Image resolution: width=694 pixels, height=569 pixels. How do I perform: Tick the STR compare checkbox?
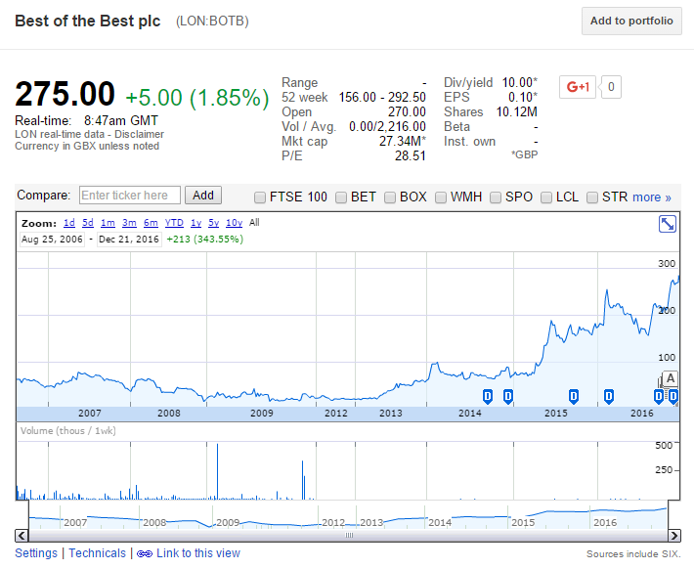pyautogui.click(x=592, y=197)
